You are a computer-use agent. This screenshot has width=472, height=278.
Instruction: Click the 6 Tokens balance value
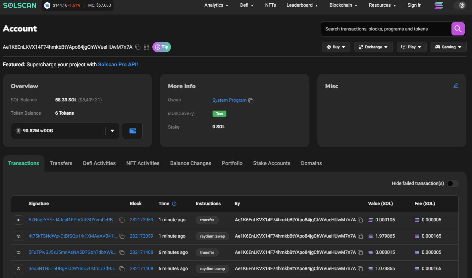point(65,113)
